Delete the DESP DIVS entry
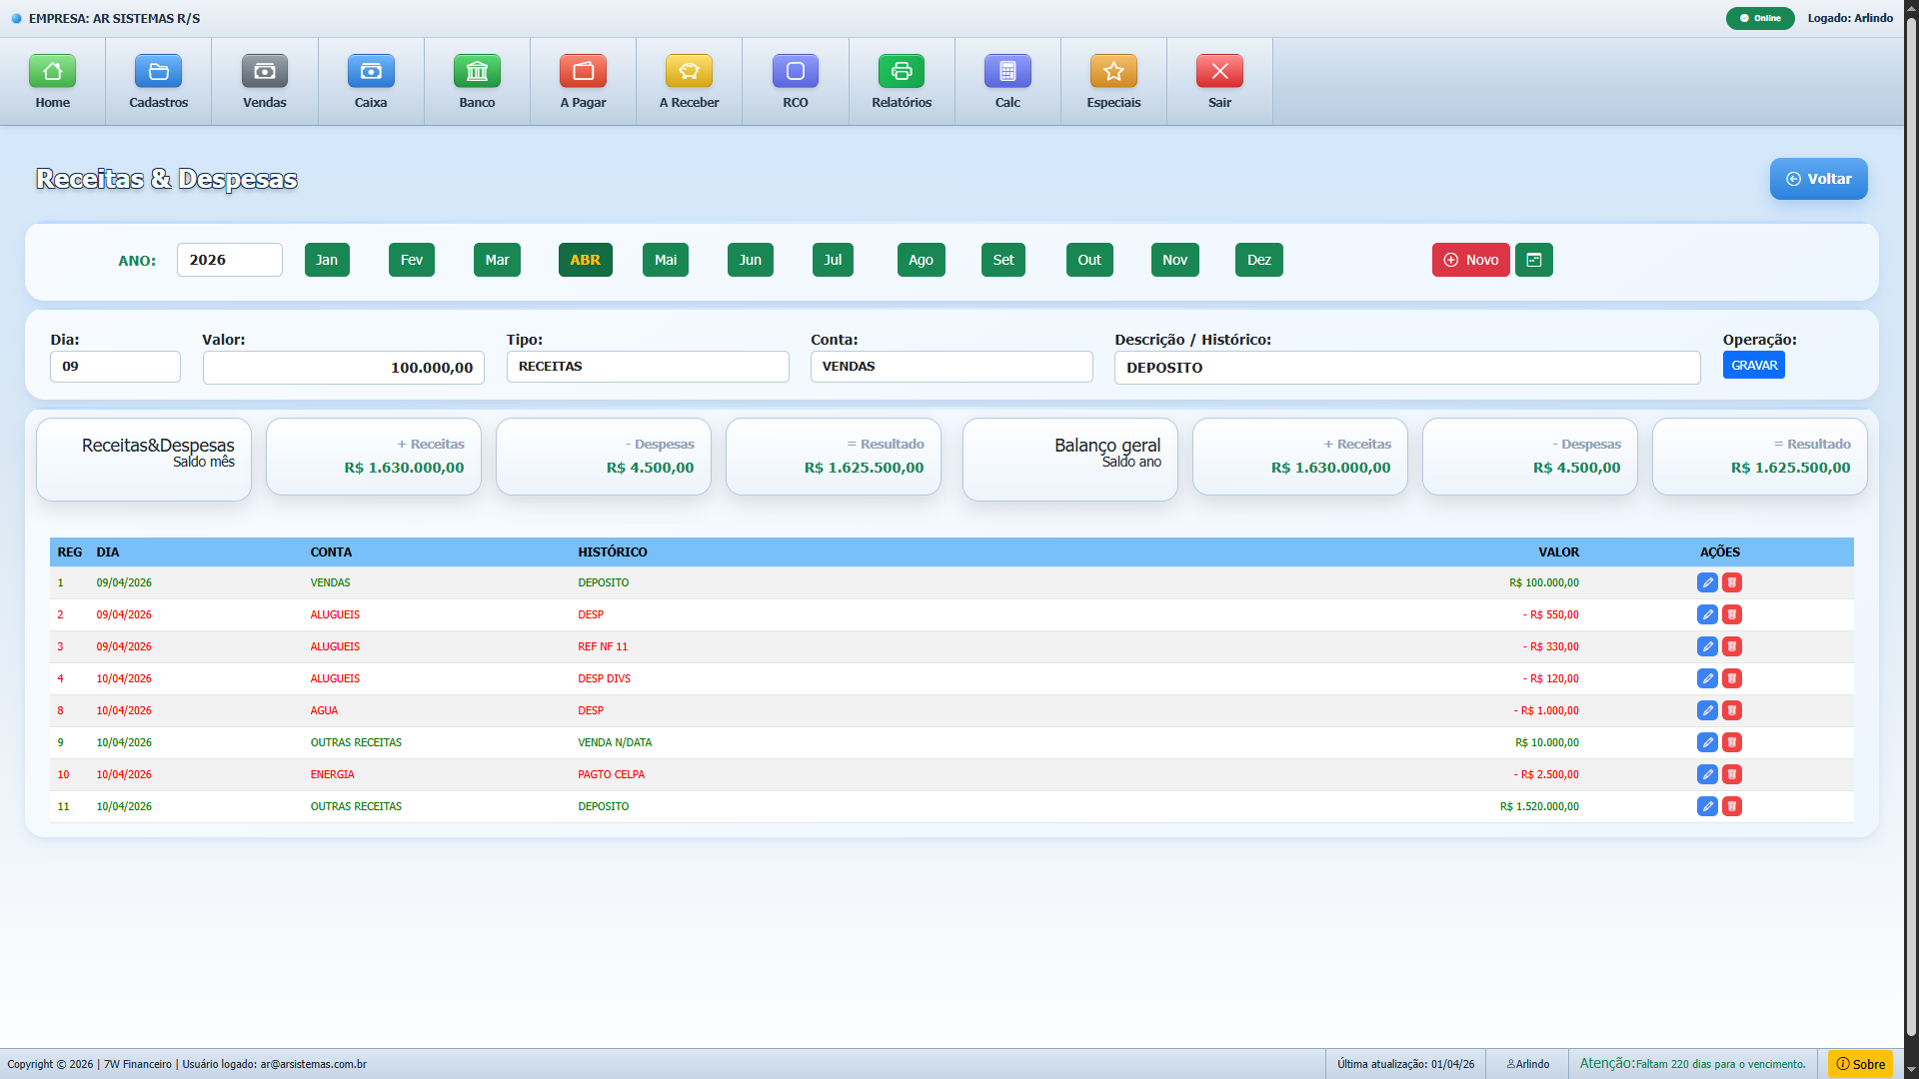The height and width of the screenshot is (1079, 1919). coord(1732,678)
